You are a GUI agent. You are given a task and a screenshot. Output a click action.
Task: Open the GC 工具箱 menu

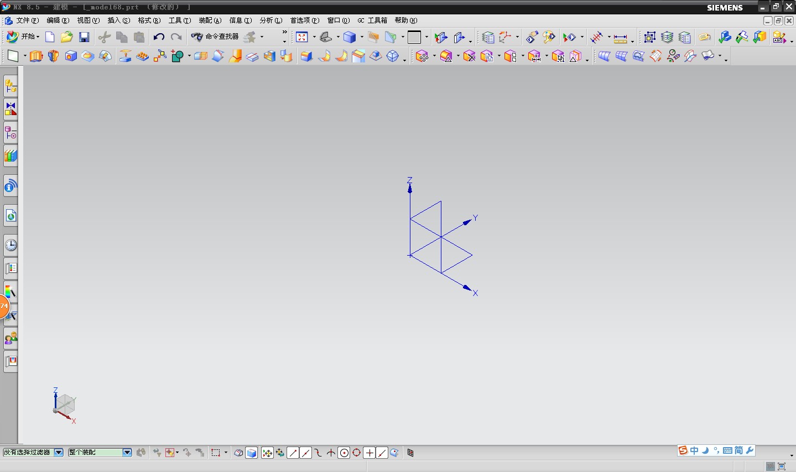[x=372, y=20]
